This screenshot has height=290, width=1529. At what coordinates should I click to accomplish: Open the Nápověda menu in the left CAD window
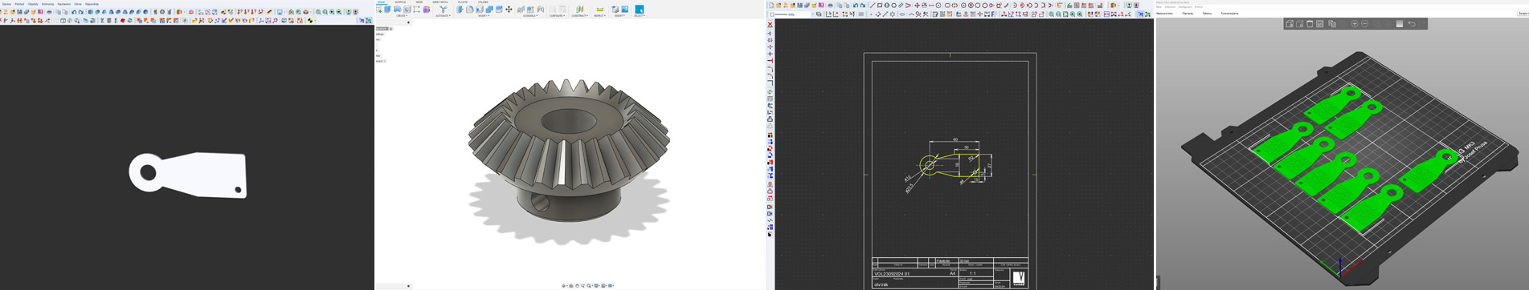[92, 4]
